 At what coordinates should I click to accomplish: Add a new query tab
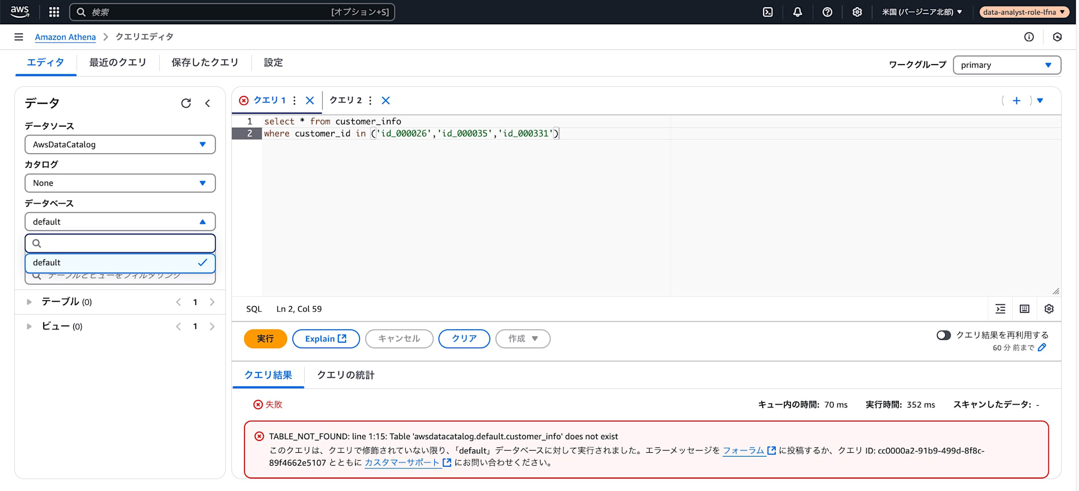pos(1016,100)
